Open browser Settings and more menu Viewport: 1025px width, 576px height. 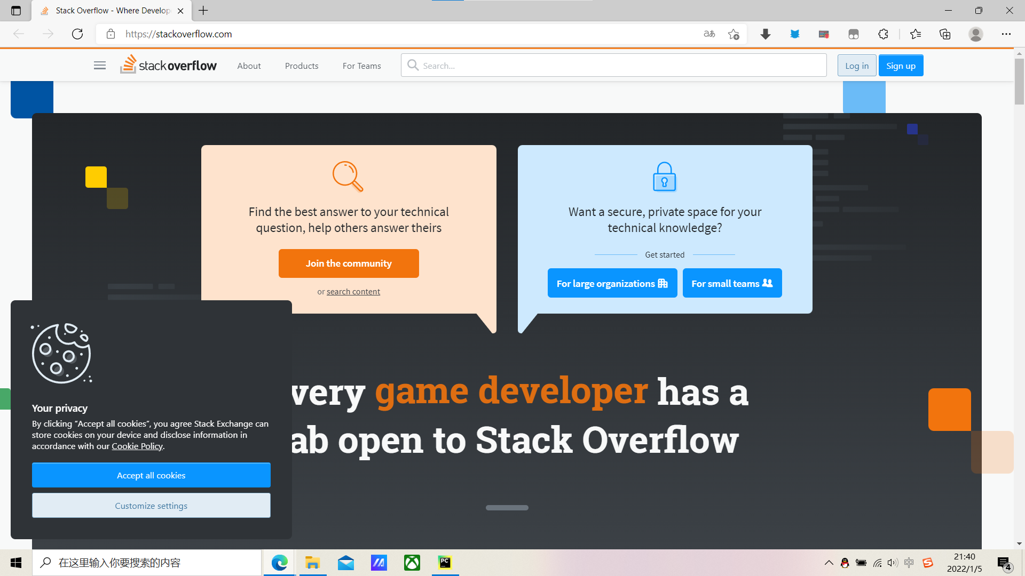tap(1006, 34)
